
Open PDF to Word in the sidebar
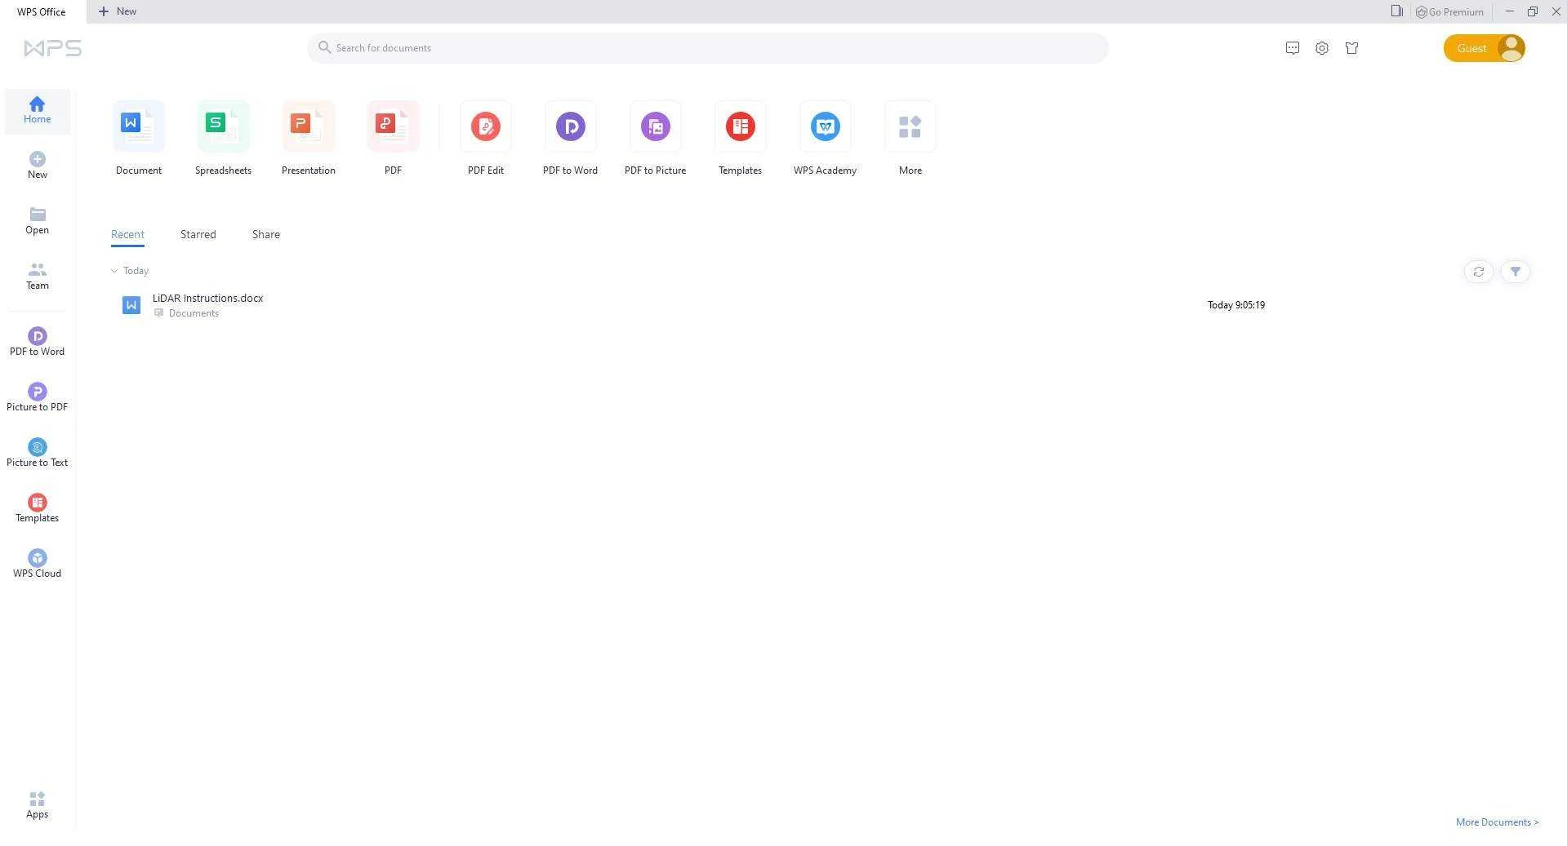tap(37, 343)
